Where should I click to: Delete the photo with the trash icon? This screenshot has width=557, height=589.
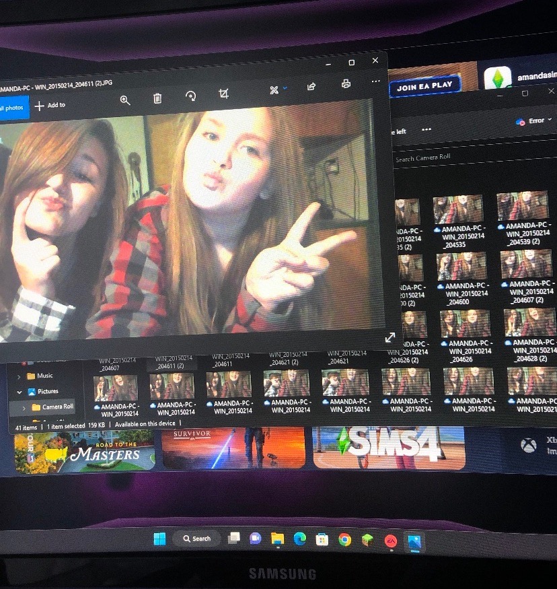(157, 98)
